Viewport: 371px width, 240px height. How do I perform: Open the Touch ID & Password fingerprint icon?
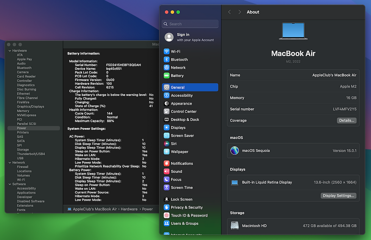point(167,215)
